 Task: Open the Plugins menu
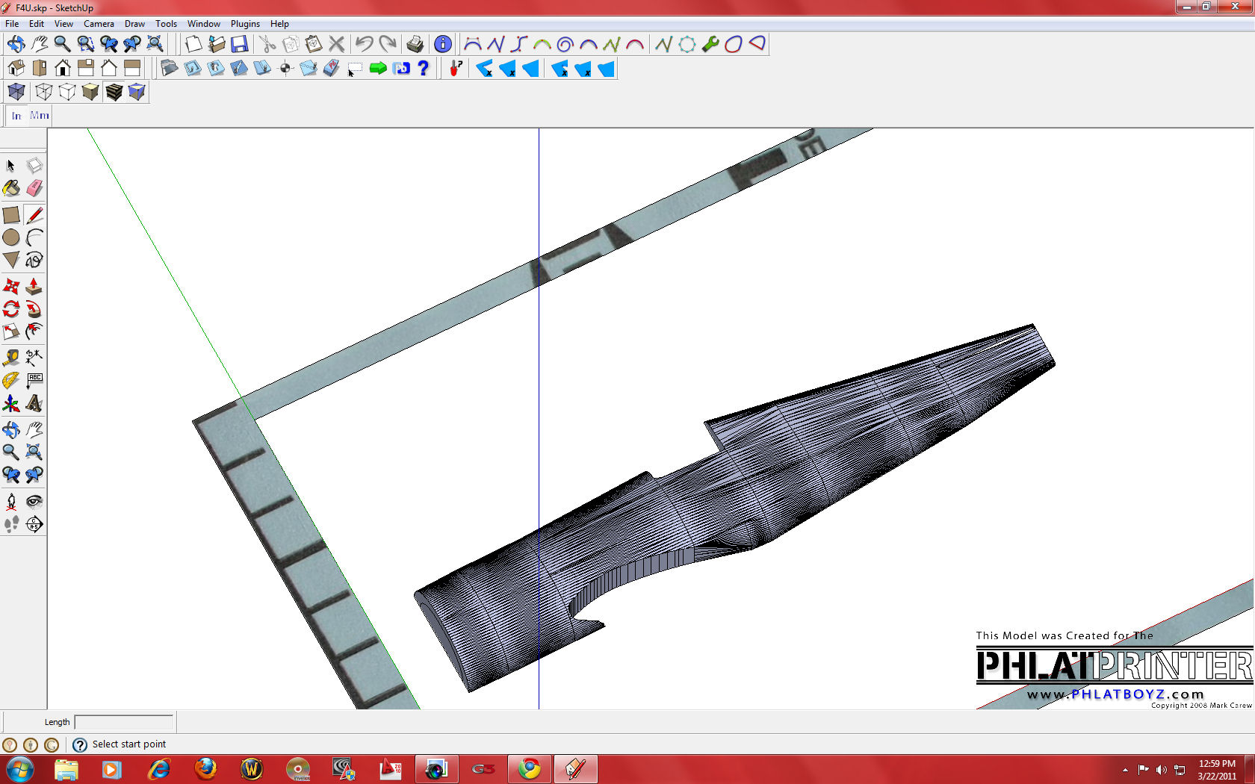click(x=245, y=24)
